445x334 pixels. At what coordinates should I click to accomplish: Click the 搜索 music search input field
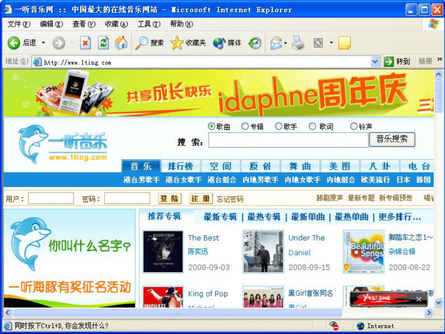click(288, 140)
